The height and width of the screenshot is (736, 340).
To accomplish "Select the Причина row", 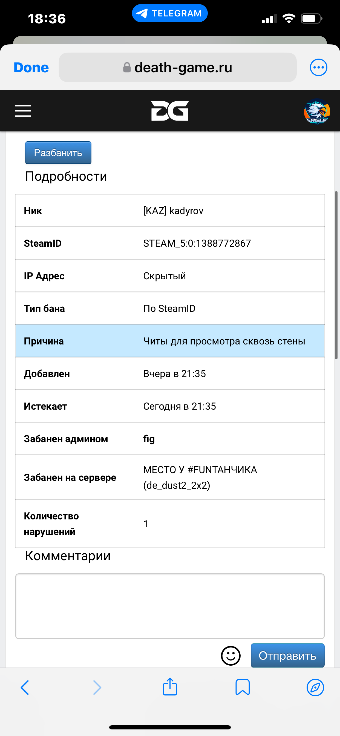I will point(170,341).
